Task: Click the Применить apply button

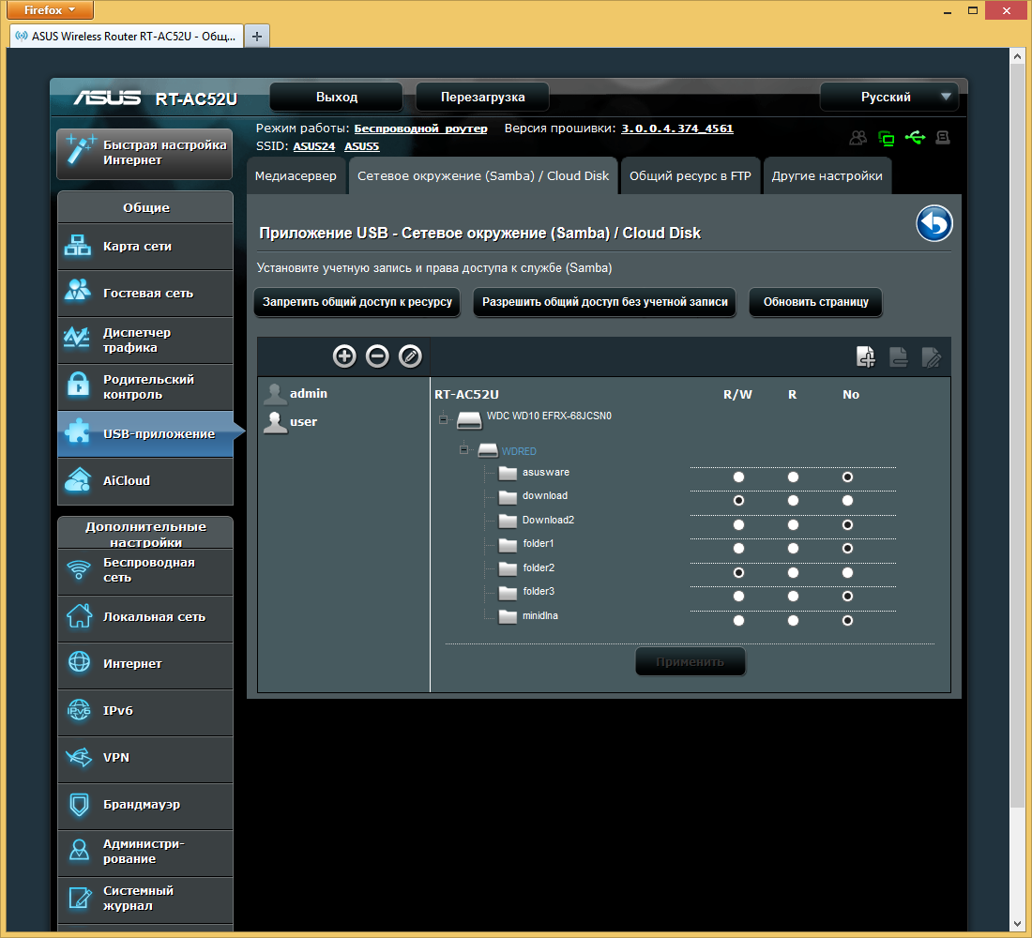Action: pos(691,661)
